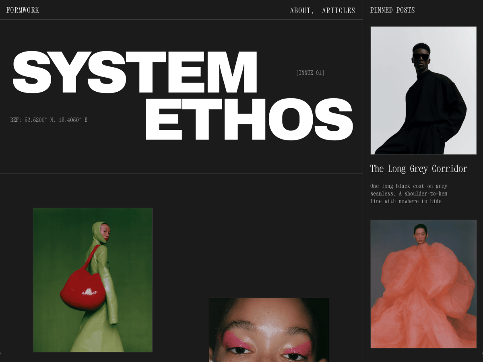Image resolution: width=483 pixels, height=362 pixels.
Task: Click the [ISSUE 01] label
Action: (x=310, y=73)
